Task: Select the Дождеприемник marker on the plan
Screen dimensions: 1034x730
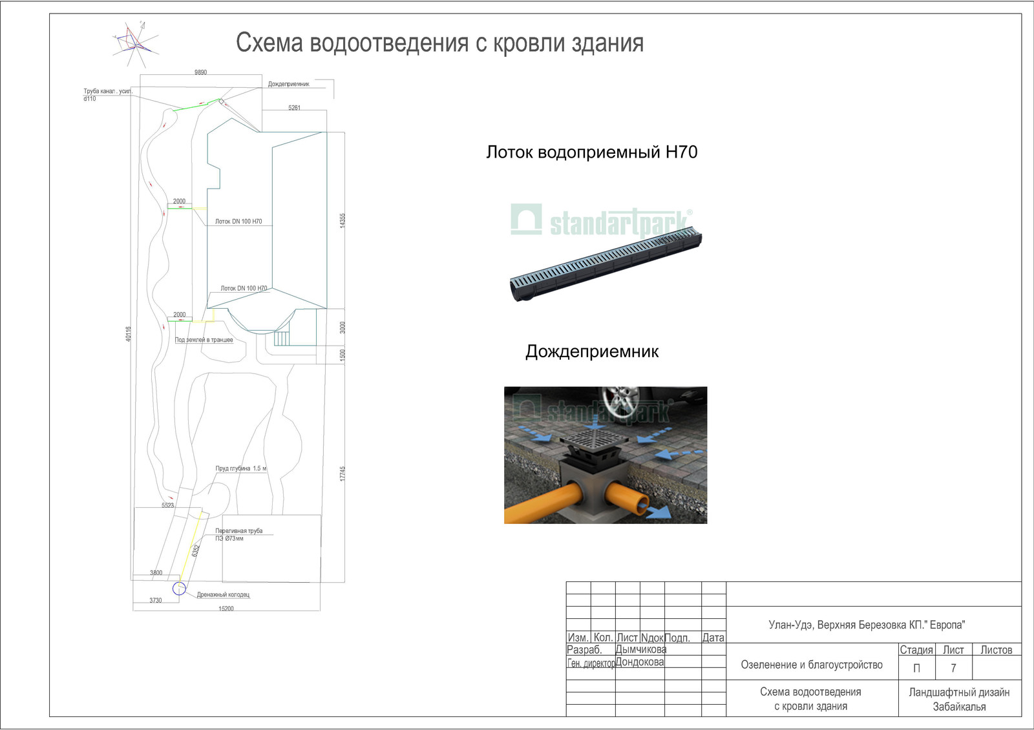Action: [x=222, y=101]
